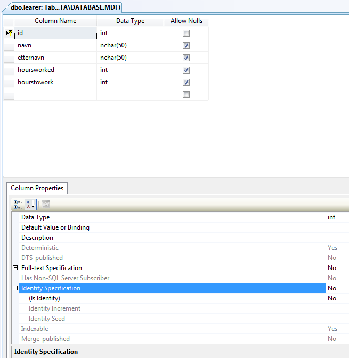This screenshot has height=358, width=349.
Task: Select the Identity Increment property
Action: pyautogui.click(x=173, y=308)
